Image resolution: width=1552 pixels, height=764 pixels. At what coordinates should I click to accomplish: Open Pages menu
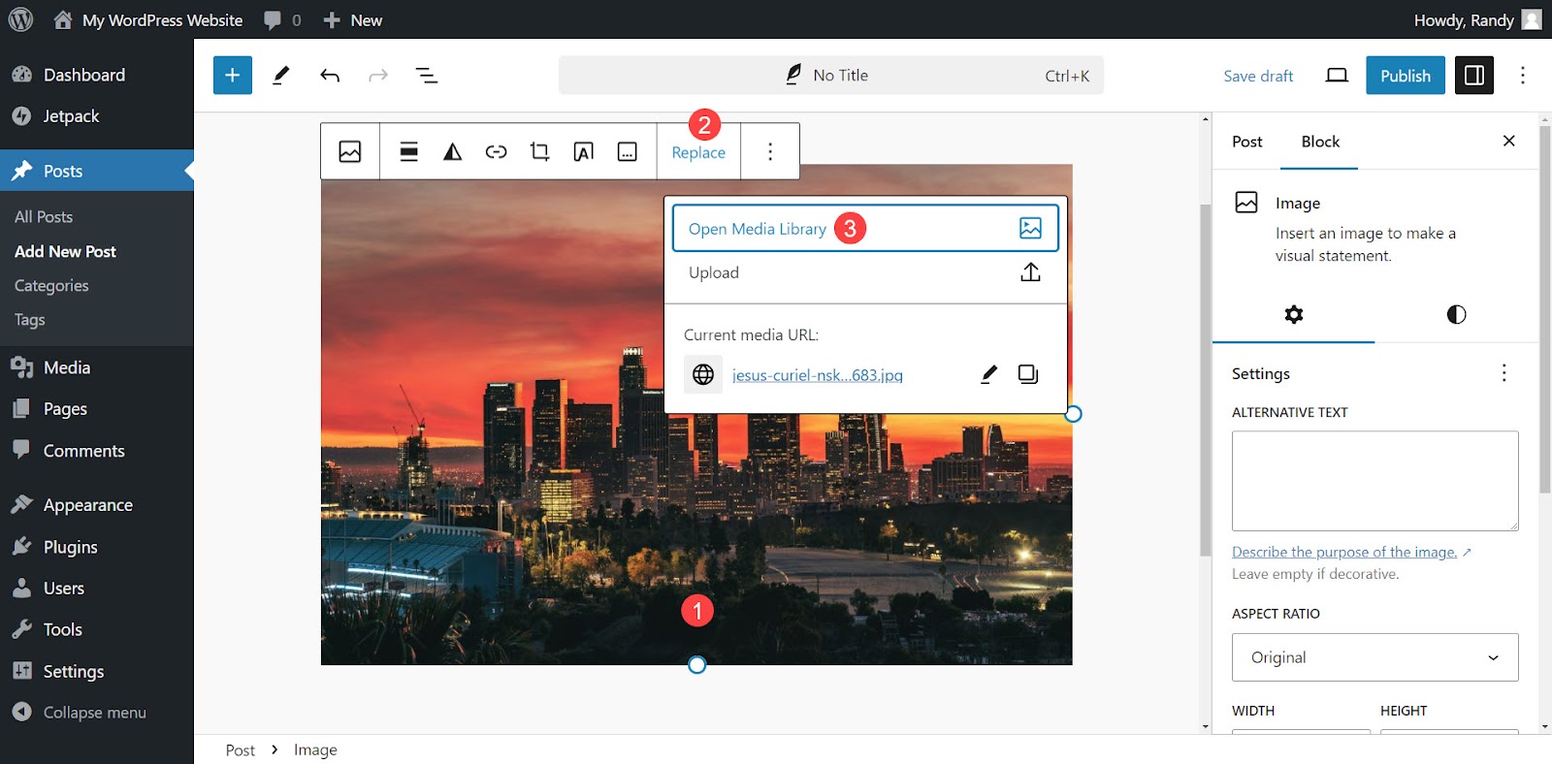point(65,409)
